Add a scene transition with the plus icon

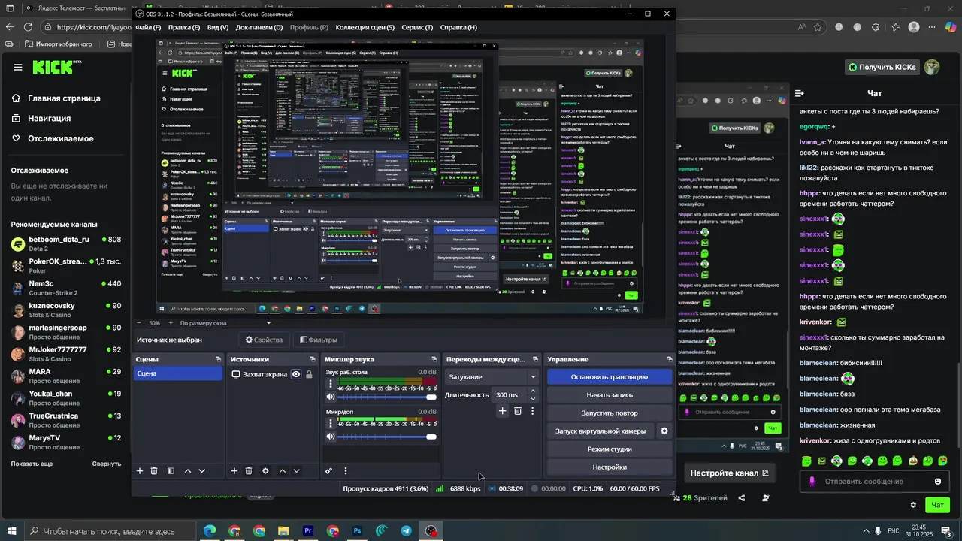[x=503, y=411]
